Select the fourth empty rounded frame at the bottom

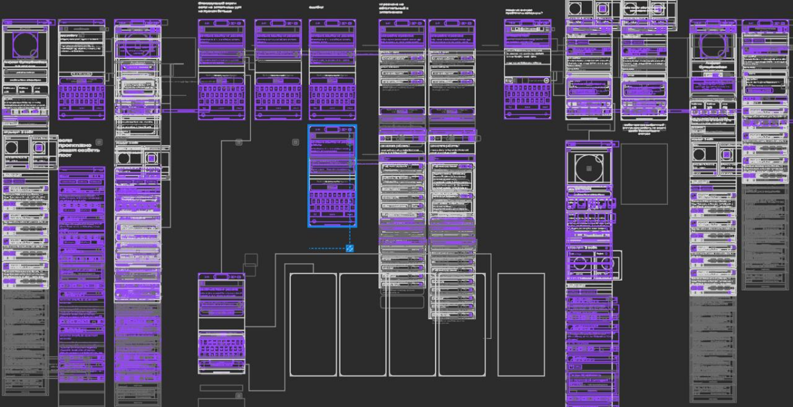pyautogui.click(x=461, y=324)
